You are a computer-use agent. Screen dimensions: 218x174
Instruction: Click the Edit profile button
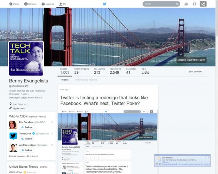tap(195, 72)
